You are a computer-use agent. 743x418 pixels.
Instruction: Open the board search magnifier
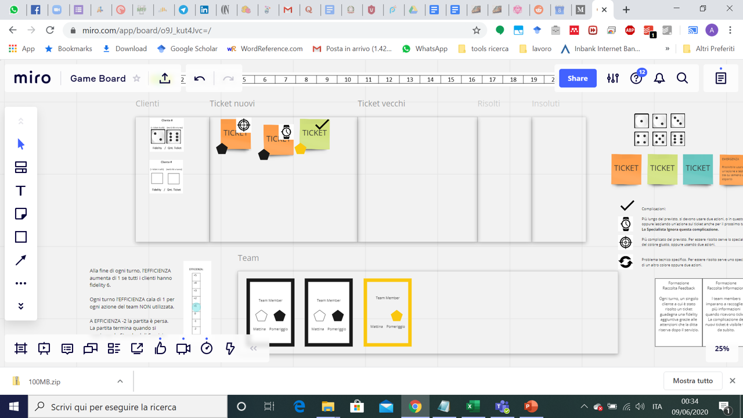coord(683,78)
